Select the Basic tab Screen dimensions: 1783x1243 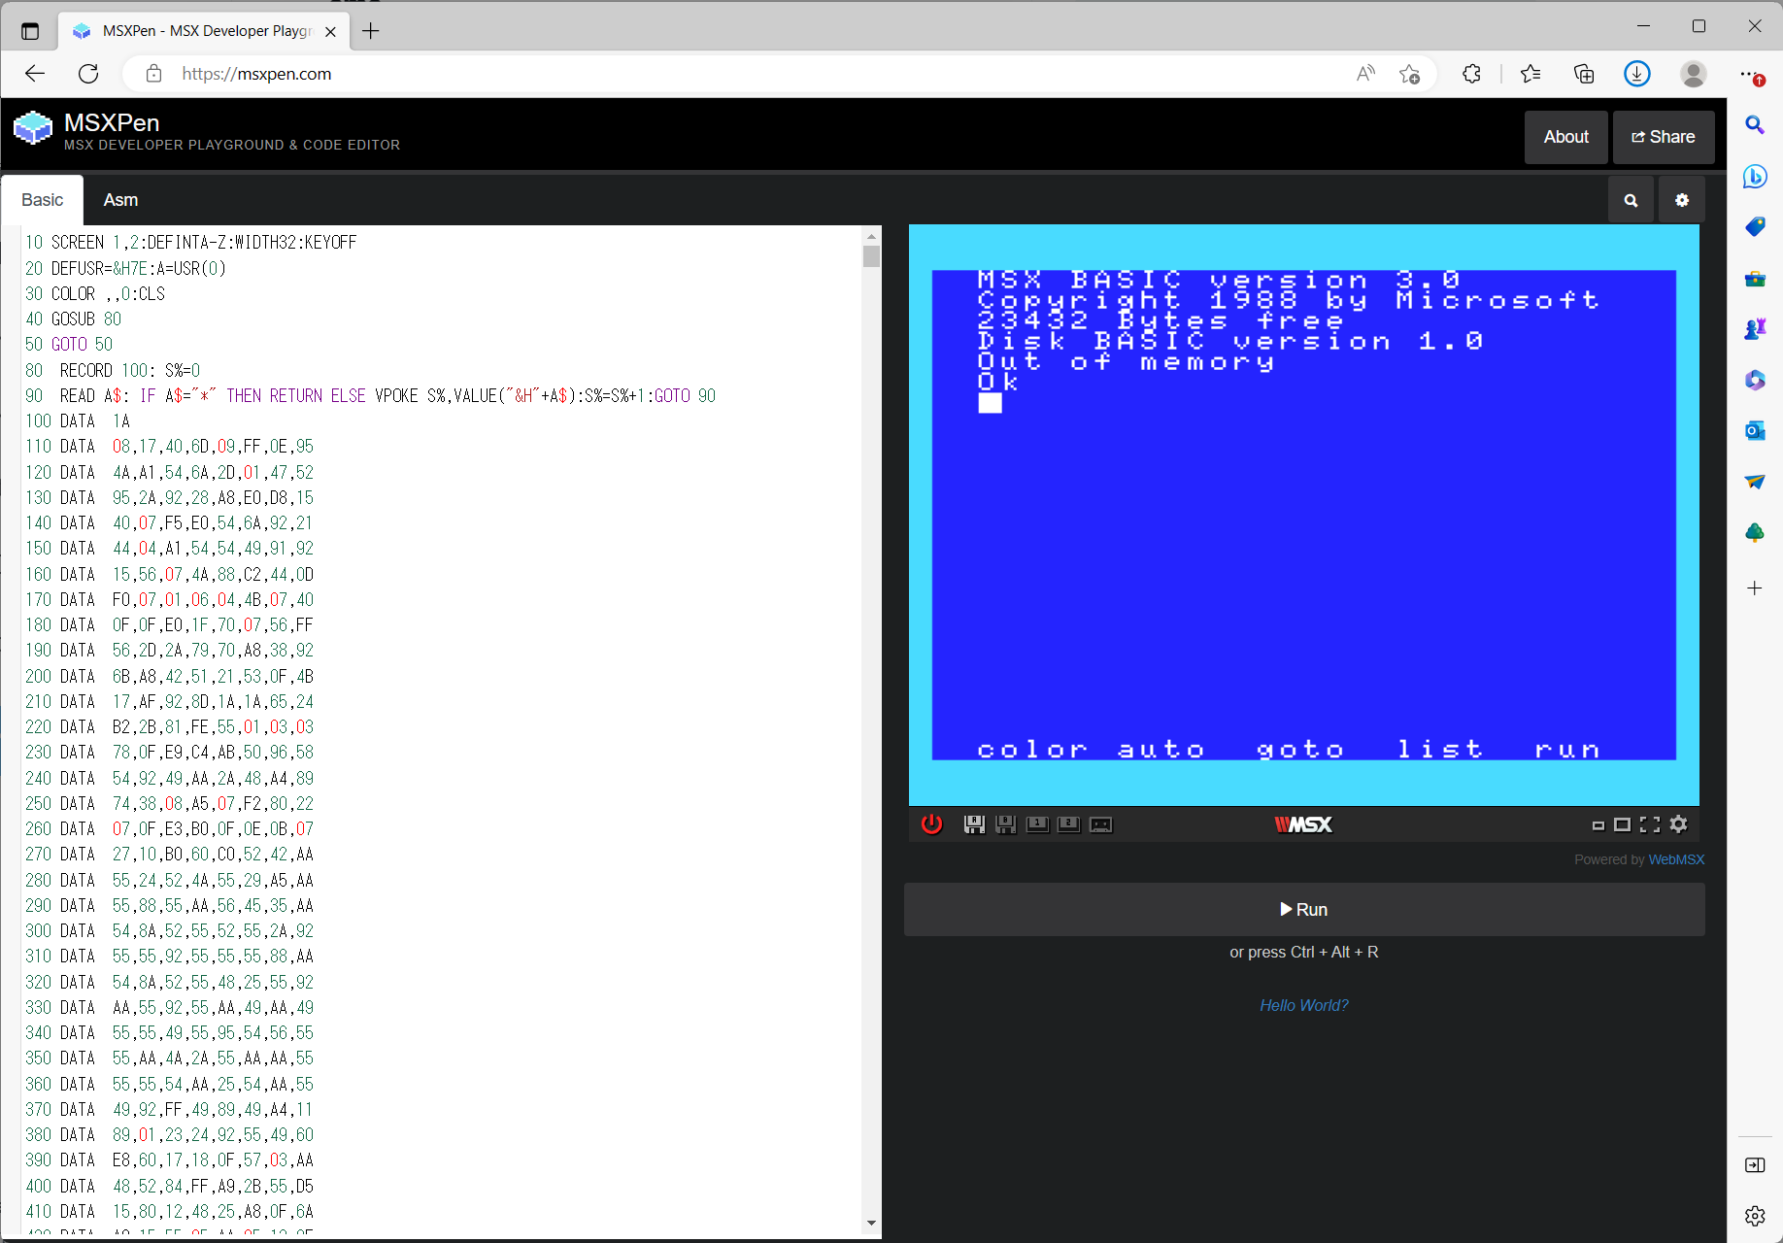pyautogui.click(x=42, y=199)
